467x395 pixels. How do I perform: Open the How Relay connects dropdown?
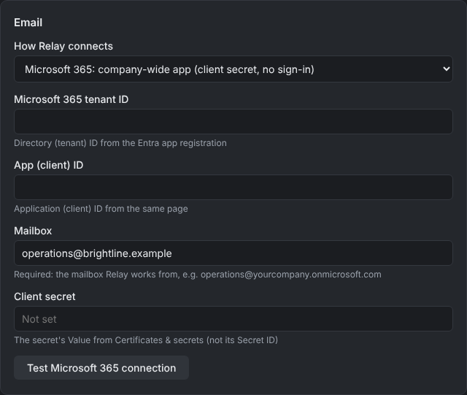(233, 69)
